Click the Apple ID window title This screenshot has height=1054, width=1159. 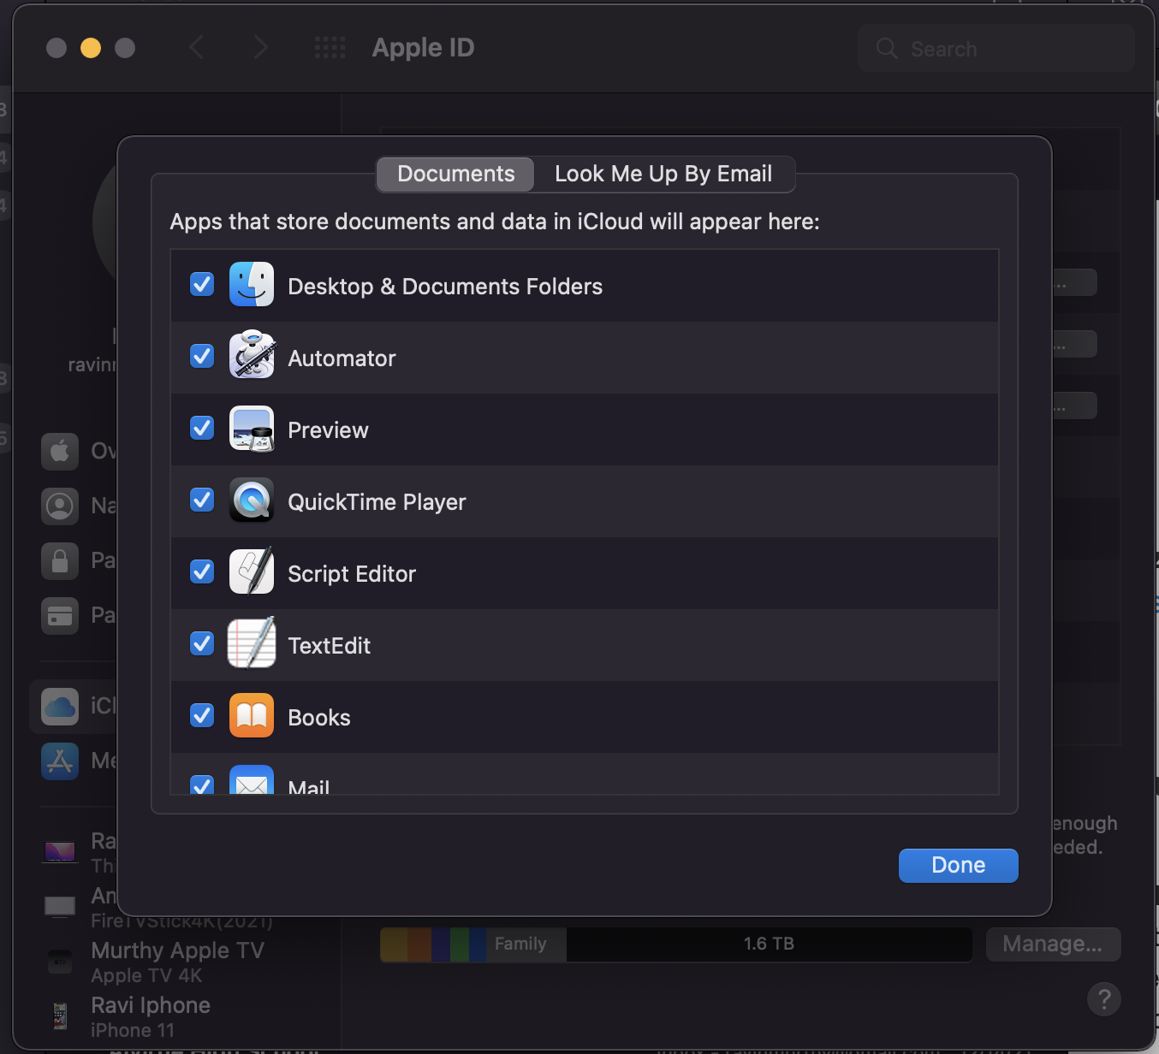click(x=423, y=48)
